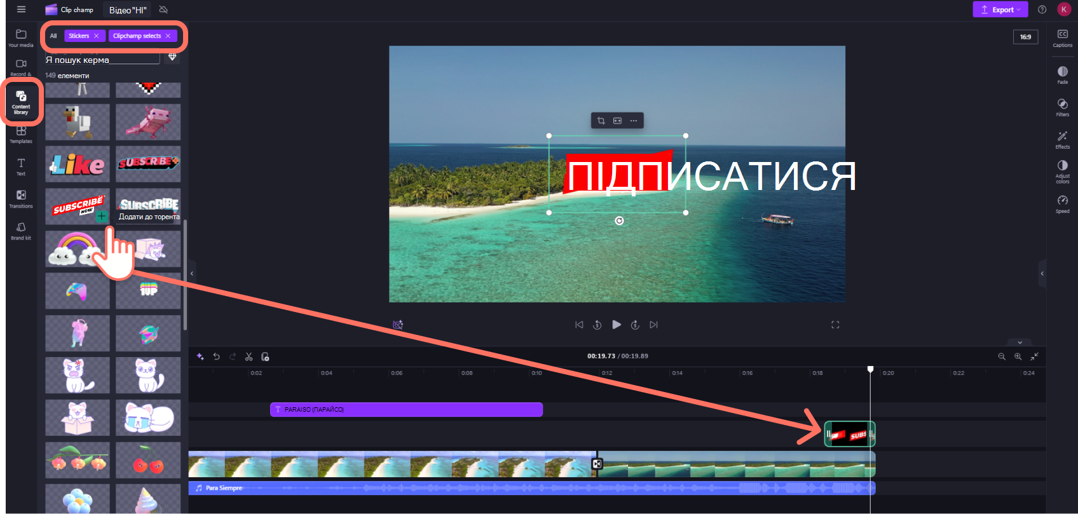1078x514 pixels.
Task: Select the Clipchamp selects filter tag
Action: tap(137, 36)
